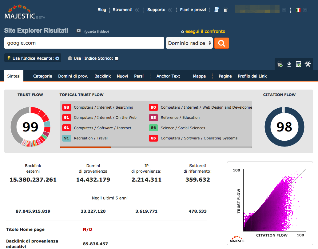Viewport: 318px width, 249px height.
Task: Select the Usa l'Indice Storico radio button
Action: (117, 58)
